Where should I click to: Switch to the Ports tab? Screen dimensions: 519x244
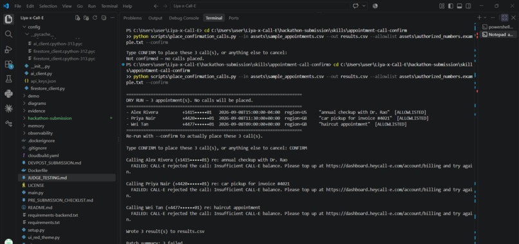click(234, 18)
